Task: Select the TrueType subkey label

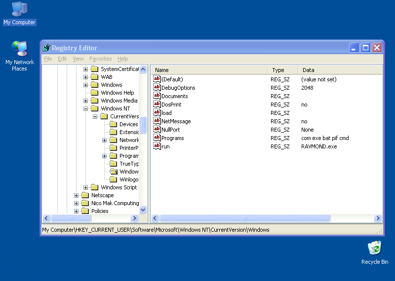Action: tap(129, 164)
